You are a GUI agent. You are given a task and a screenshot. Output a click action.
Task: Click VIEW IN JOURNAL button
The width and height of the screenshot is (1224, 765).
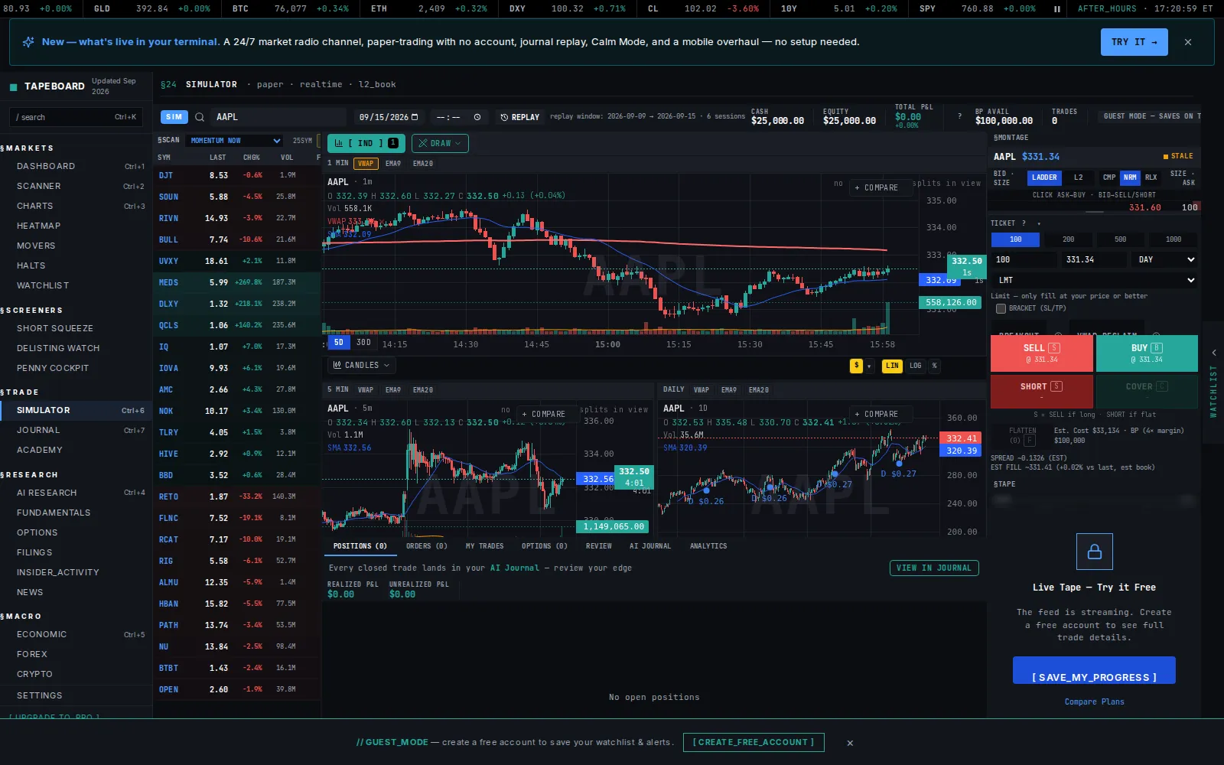tap(934, 568)
